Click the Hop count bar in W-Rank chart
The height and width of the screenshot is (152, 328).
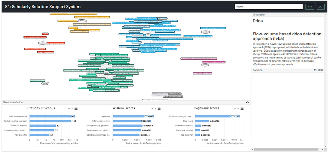pyautogui.click(x=134, y=117)
